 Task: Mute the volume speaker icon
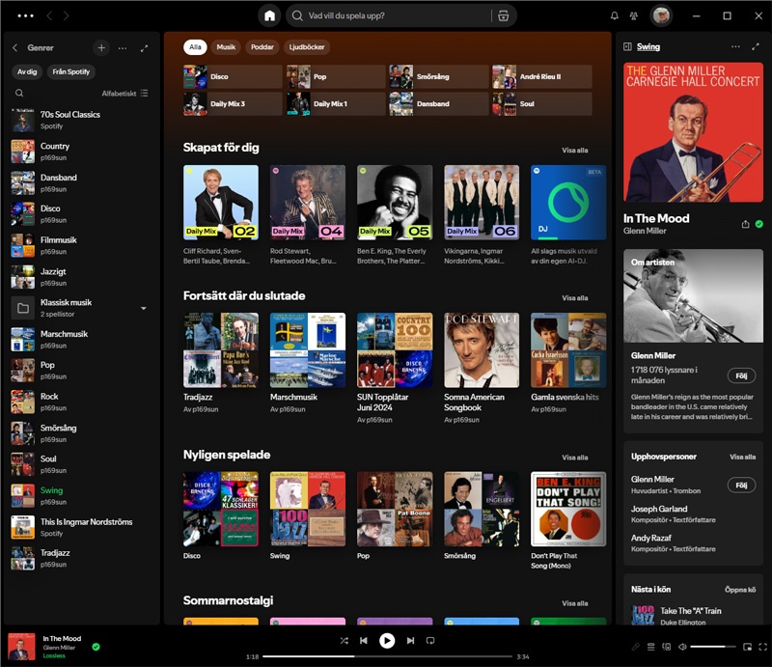pos(682,647)
